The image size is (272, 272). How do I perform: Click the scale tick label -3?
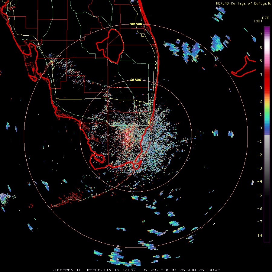click(x=260, y=168)
